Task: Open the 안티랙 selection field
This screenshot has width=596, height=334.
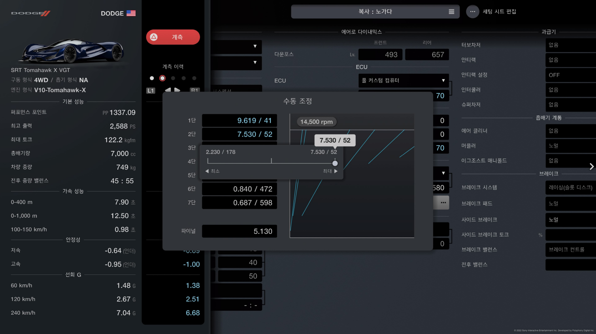Action: click(571, 60)
